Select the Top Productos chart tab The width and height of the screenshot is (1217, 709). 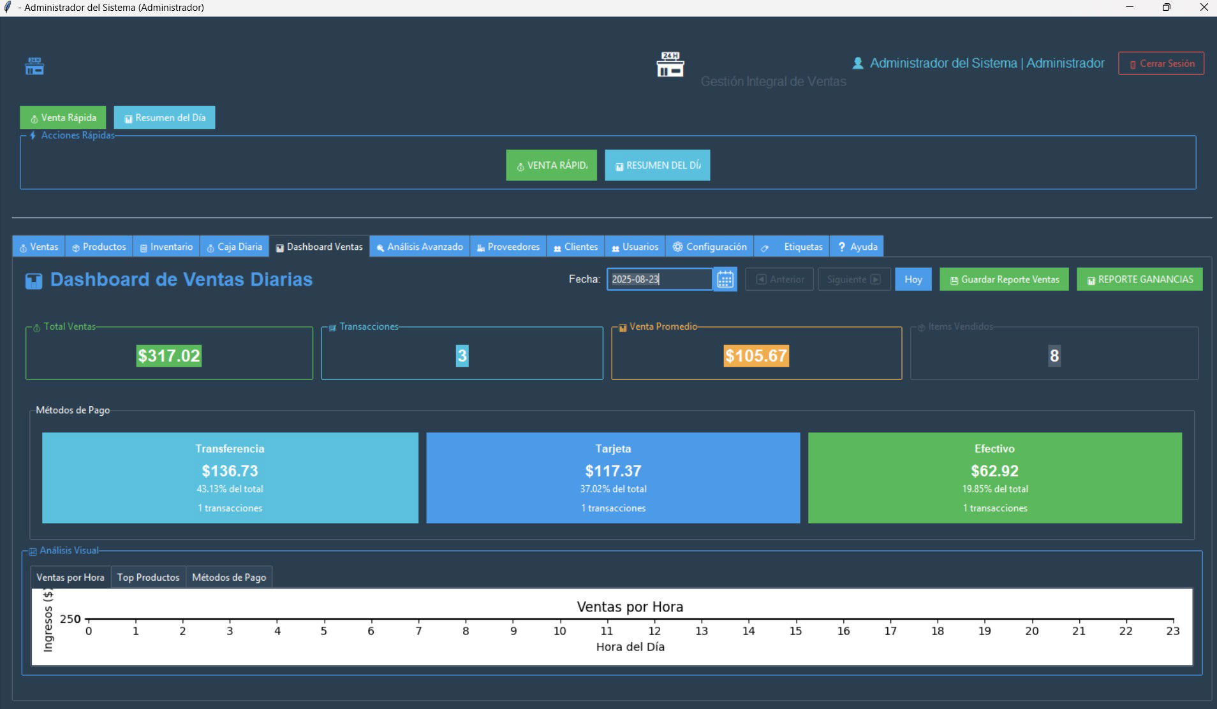click(148, 577)
